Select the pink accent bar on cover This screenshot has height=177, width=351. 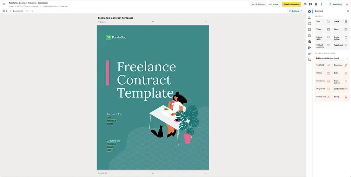(x=107, y=73)
